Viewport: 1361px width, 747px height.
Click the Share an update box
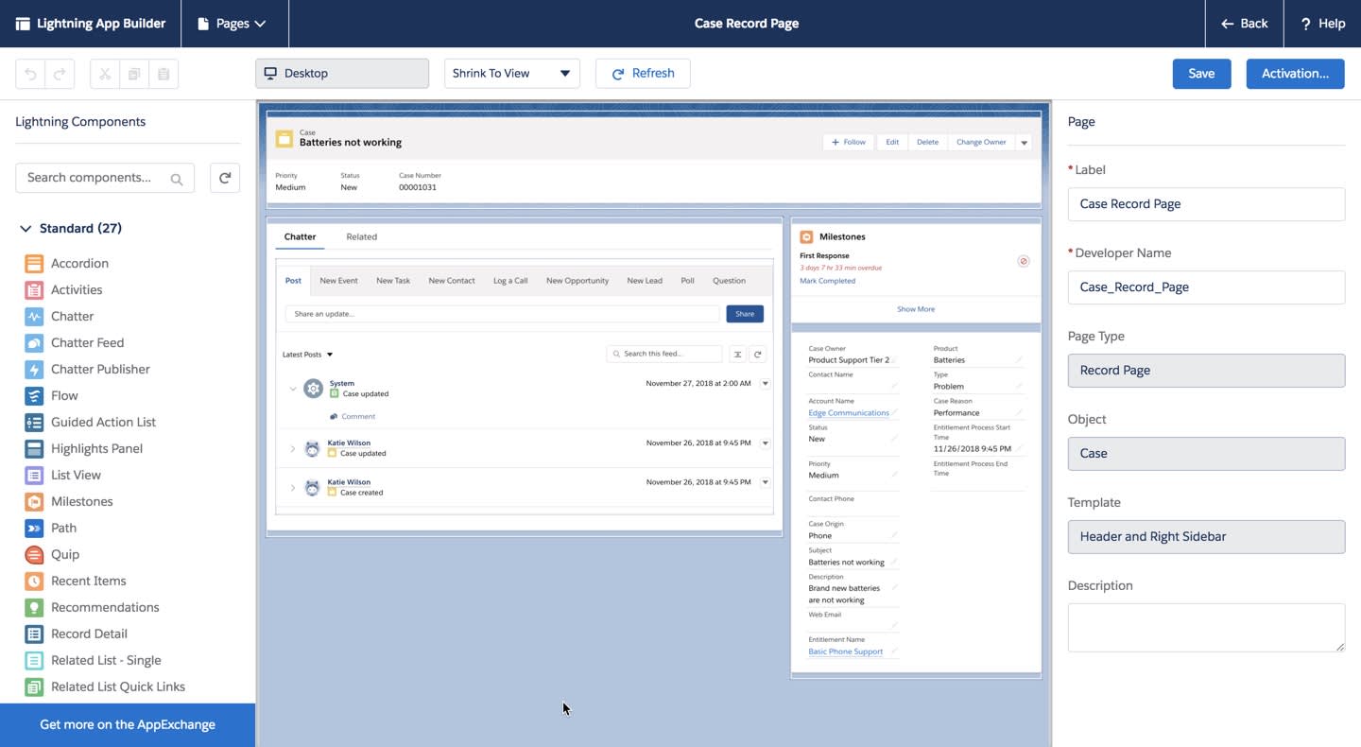(x=502, y=314)
